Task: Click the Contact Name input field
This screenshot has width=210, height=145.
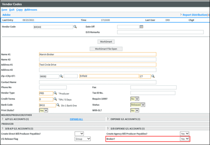Action: click(98, 82)
